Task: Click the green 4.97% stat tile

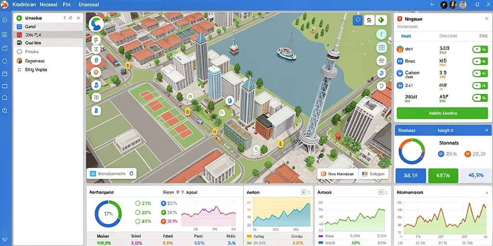Action: 442,176
